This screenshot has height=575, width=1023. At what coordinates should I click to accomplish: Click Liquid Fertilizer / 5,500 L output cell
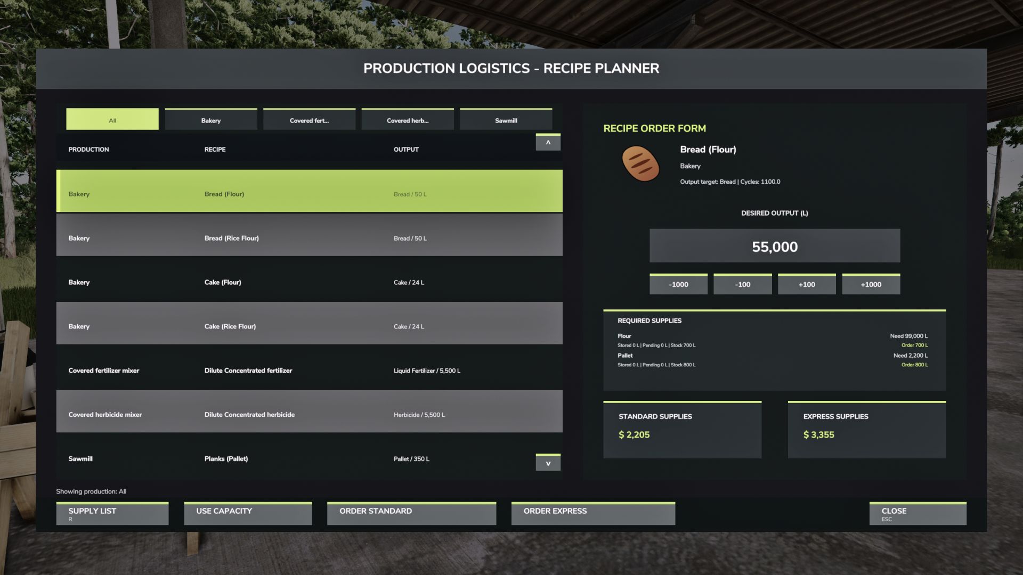pyautogui.click(x=427, y=371)
